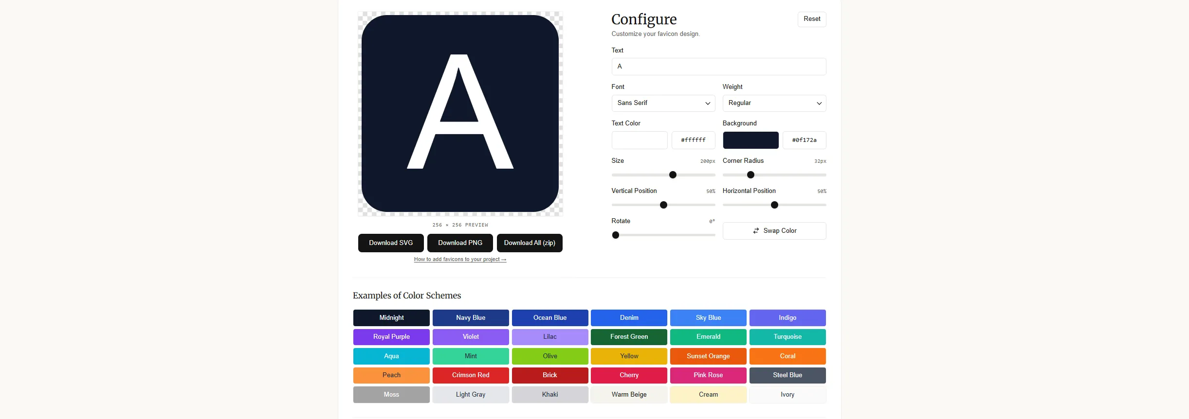The image size is (1189, 419).
Task: Download all favicons as zip
Action: (x=530, y=243)
